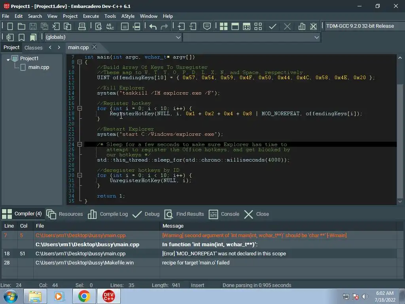This screenshot has height=304, width=405.
Task: Click the Compile four-squares toolbar icon
Action: coord(223,27)
